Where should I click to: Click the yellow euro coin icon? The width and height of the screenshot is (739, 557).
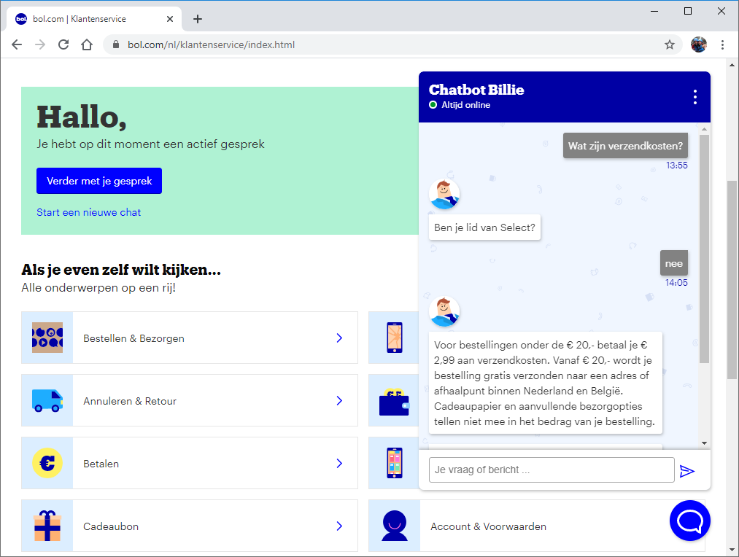tap(47, 463)
